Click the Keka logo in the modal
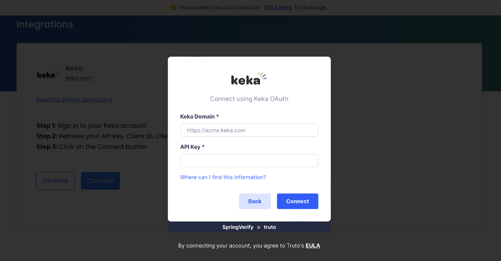The height and width of the screenshot is (261, 501). click(x=249, y=79)
